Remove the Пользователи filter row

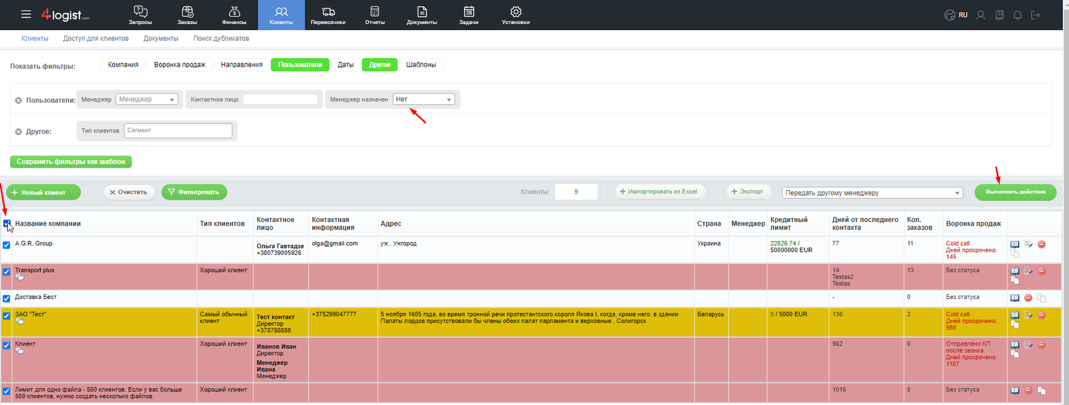(x=19, y=100)
